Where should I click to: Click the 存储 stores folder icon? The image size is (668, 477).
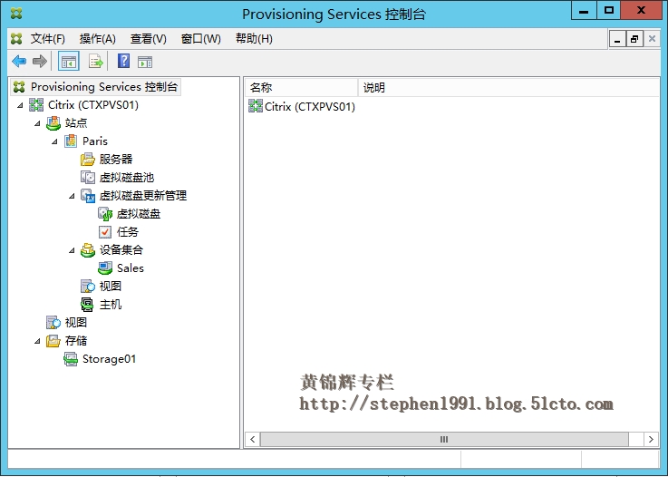pos(53,341)
